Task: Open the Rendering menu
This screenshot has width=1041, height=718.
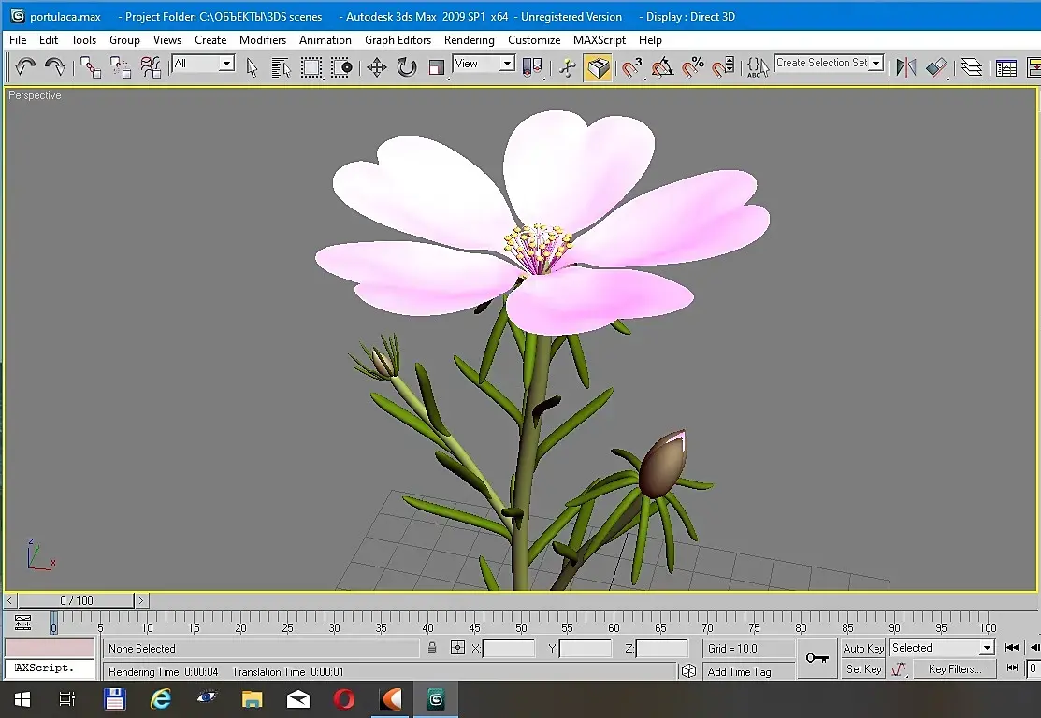Action: click(469, 40)
